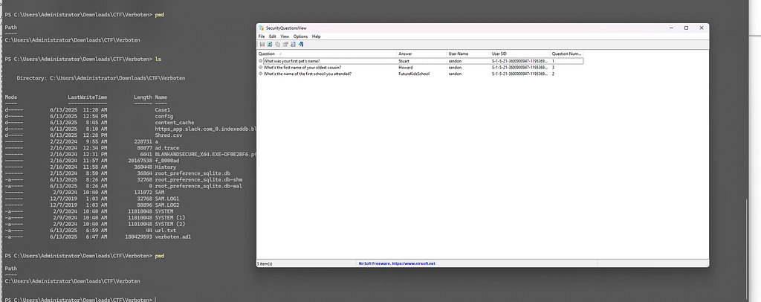The height and width of the screenshot is (302, 761).
Task: Click 'Shred.csv' in the terminal listing
Action: 169,135
